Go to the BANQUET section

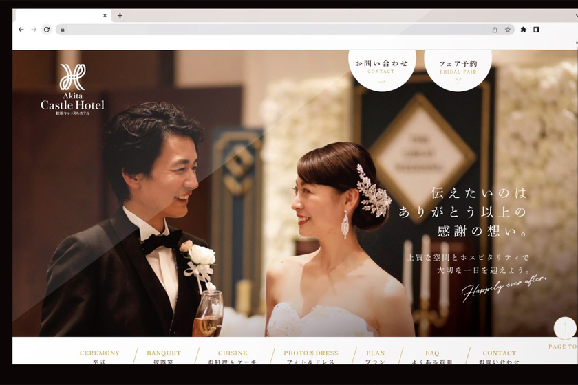coord(164,357)
